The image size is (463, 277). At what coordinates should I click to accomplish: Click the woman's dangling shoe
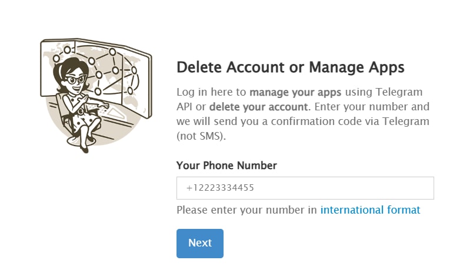tap(85, 150)
